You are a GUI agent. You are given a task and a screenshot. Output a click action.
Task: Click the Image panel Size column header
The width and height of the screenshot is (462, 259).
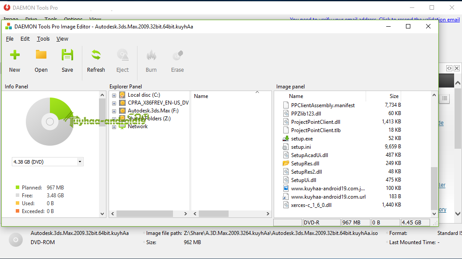pos(394,96)
